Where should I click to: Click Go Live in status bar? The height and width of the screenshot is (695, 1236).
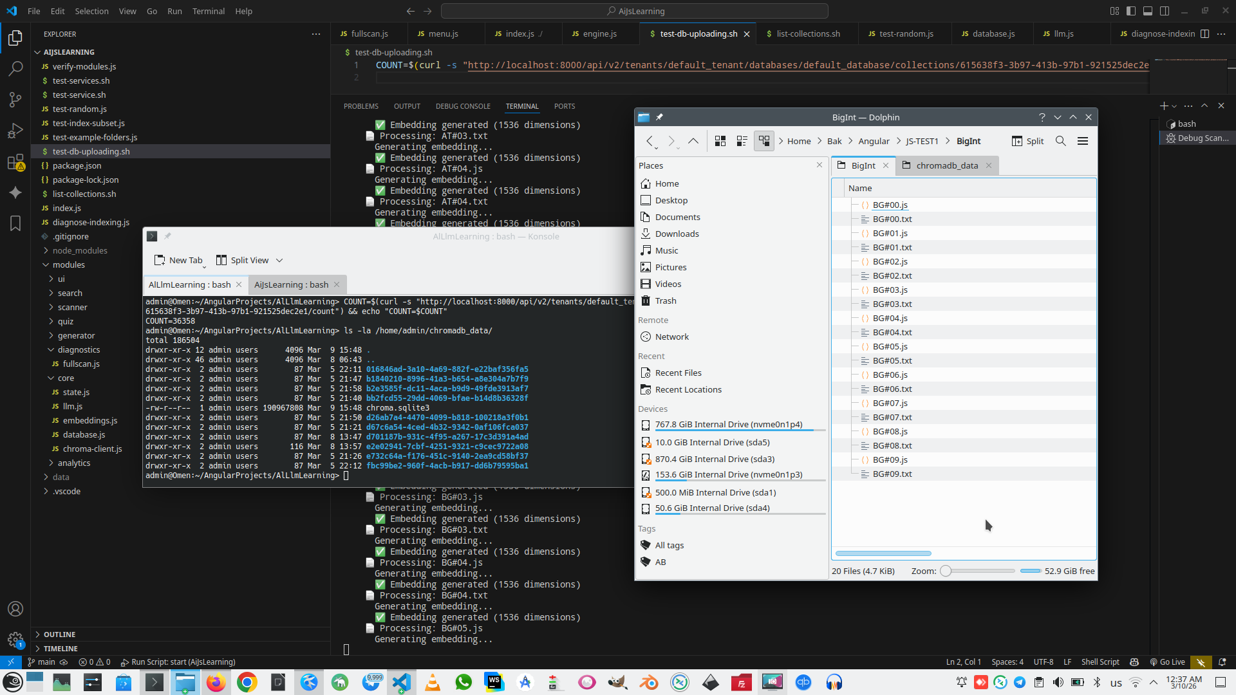[x=1167, y=662]
